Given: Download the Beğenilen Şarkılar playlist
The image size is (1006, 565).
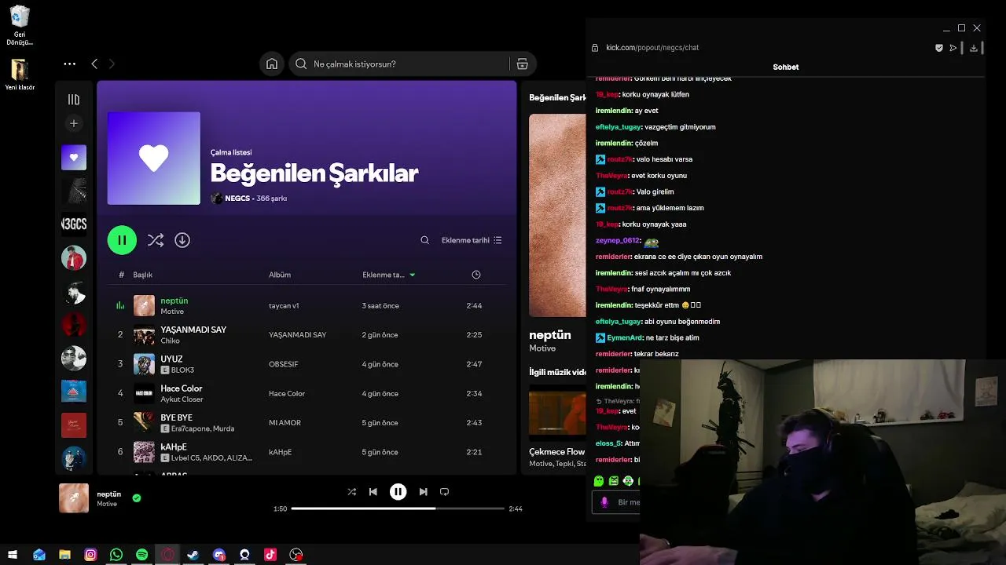Looking at the screenshot, I should click(x=182, y=240).
